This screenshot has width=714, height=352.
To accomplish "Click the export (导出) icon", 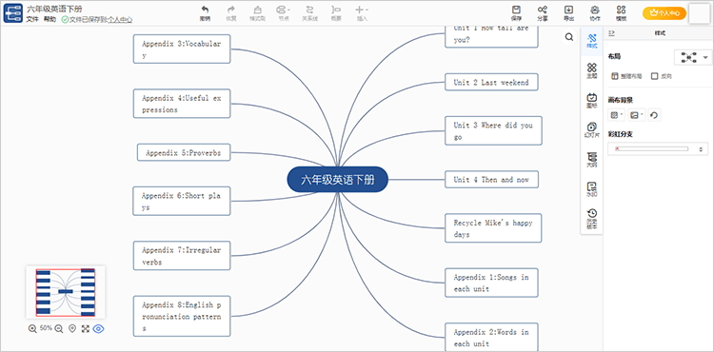I will click(568, 10).
